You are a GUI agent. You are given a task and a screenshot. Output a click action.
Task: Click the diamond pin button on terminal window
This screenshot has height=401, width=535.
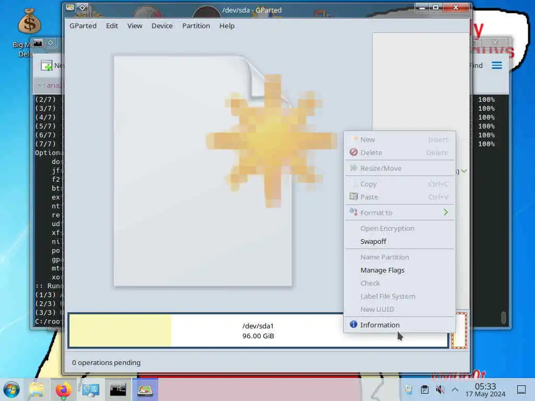(51, 43)
